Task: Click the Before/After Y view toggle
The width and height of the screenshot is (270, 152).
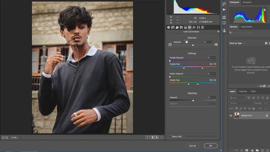Action: point(147,137)
